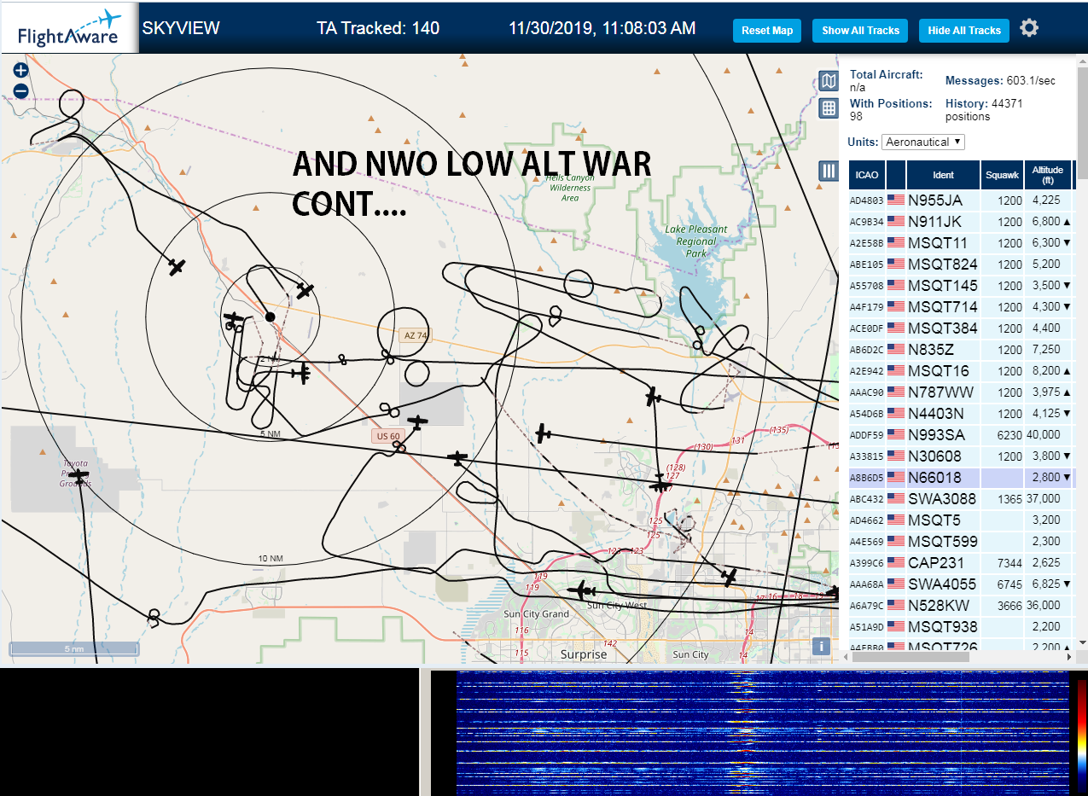Click Show All Tracks button
The image size is (1088, 796).
click(x=860, y=31)
